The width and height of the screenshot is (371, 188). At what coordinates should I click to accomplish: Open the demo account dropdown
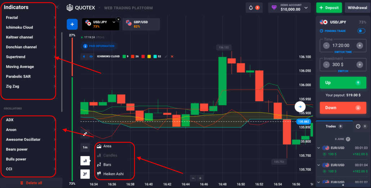click(289, 8)
